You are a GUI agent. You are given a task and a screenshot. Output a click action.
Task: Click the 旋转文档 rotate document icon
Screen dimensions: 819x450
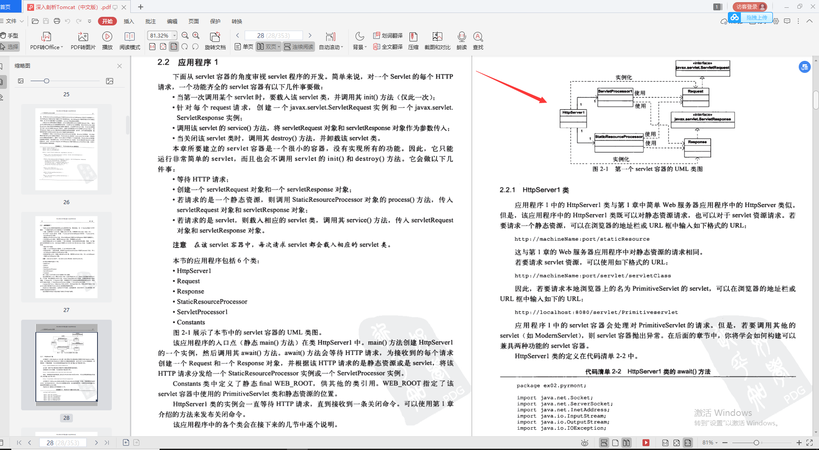click(x=215, y=41)
